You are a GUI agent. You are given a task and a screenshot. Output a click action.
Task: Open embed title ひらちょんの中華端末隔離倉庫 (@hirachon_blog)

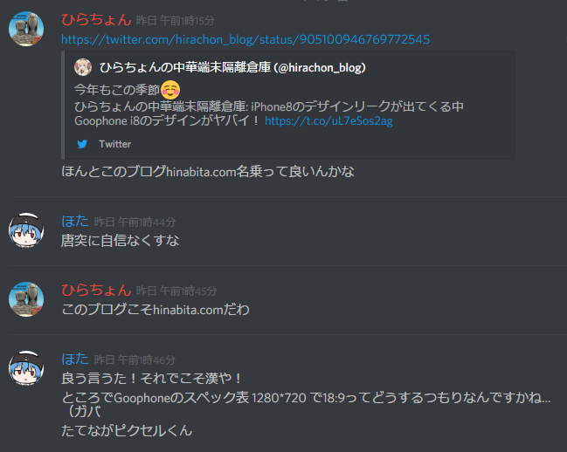[x=232, y=67]
